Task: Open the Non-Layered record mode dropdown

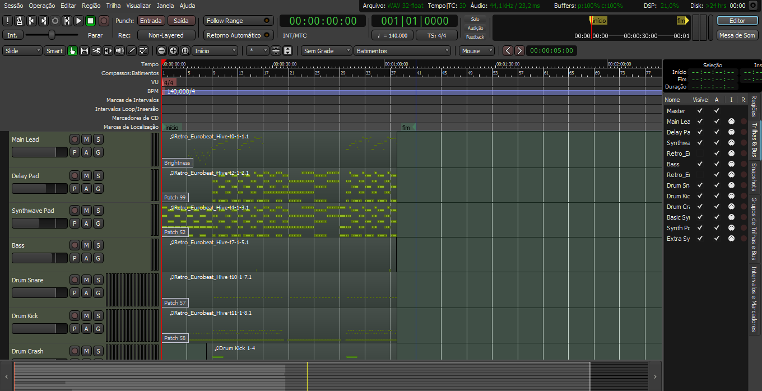Action: (x=166, y=35)
